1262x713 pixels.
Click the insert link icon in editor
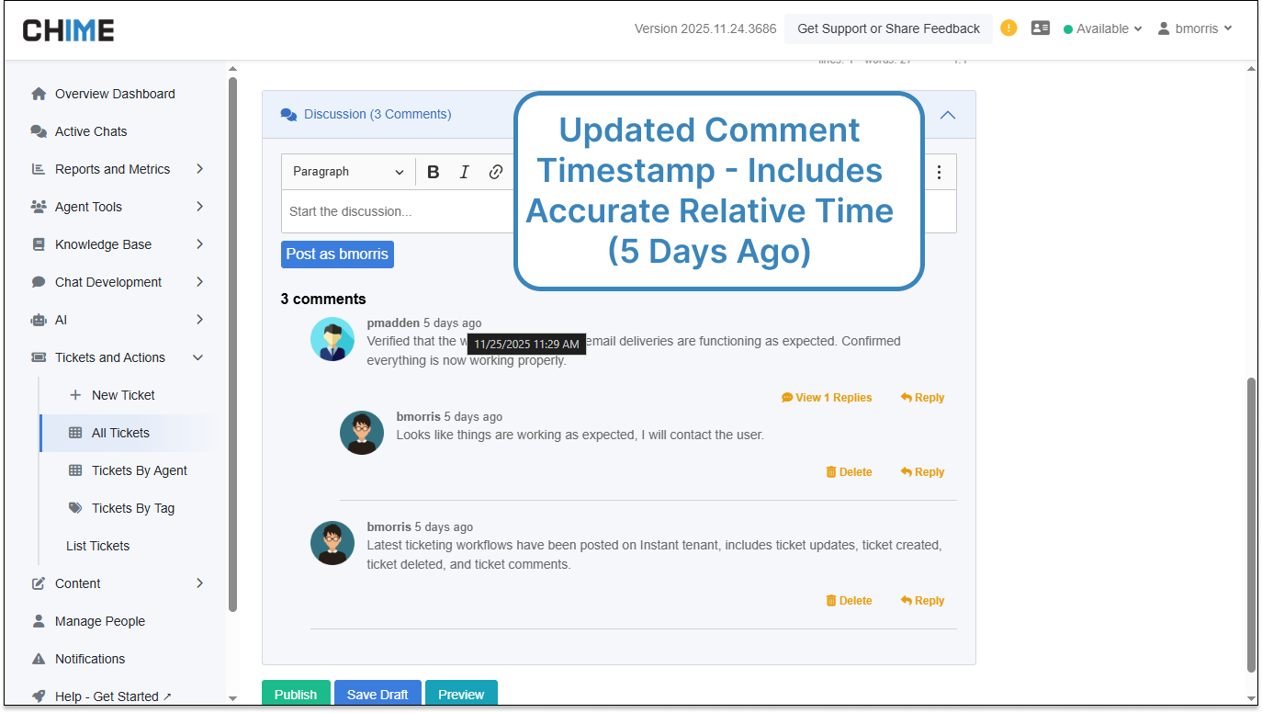click(x=496, y=172)
